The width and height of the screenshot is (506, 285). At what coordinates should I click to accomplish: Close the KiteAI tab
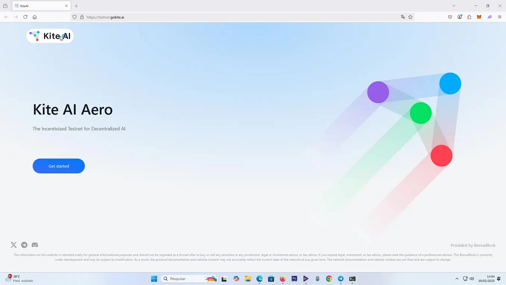click(x=66, y=6)
